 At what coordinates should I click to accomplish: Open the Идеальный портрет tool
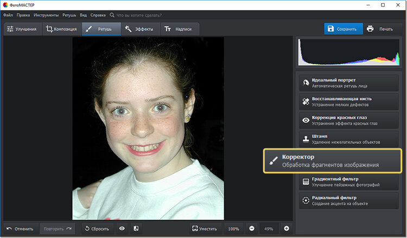coord(348,83)
